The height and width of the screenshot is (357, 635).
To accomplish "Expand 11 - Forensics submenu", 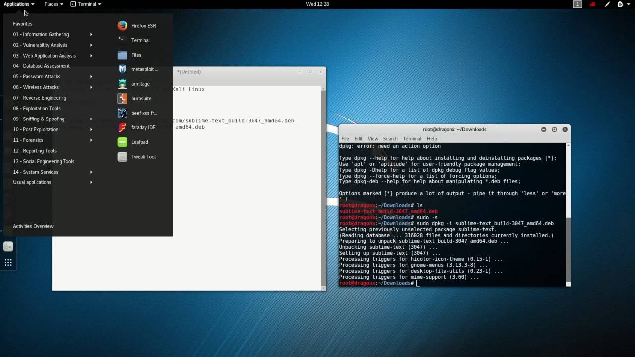I will (53, 140).
